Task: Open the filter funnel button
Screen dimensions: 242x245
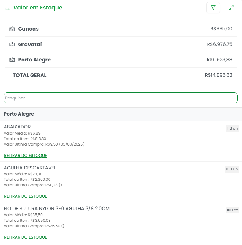Action: (x=213, y=8)
